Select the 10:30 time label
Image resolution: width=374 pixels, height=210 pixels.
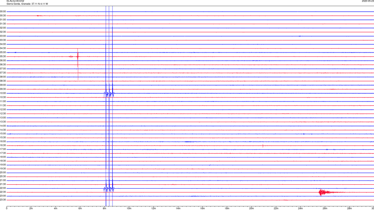tap(3, 97)
